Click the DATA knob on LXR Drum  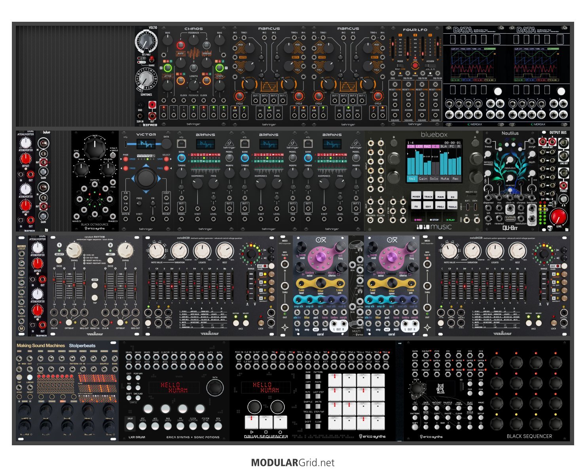point(215,388)
